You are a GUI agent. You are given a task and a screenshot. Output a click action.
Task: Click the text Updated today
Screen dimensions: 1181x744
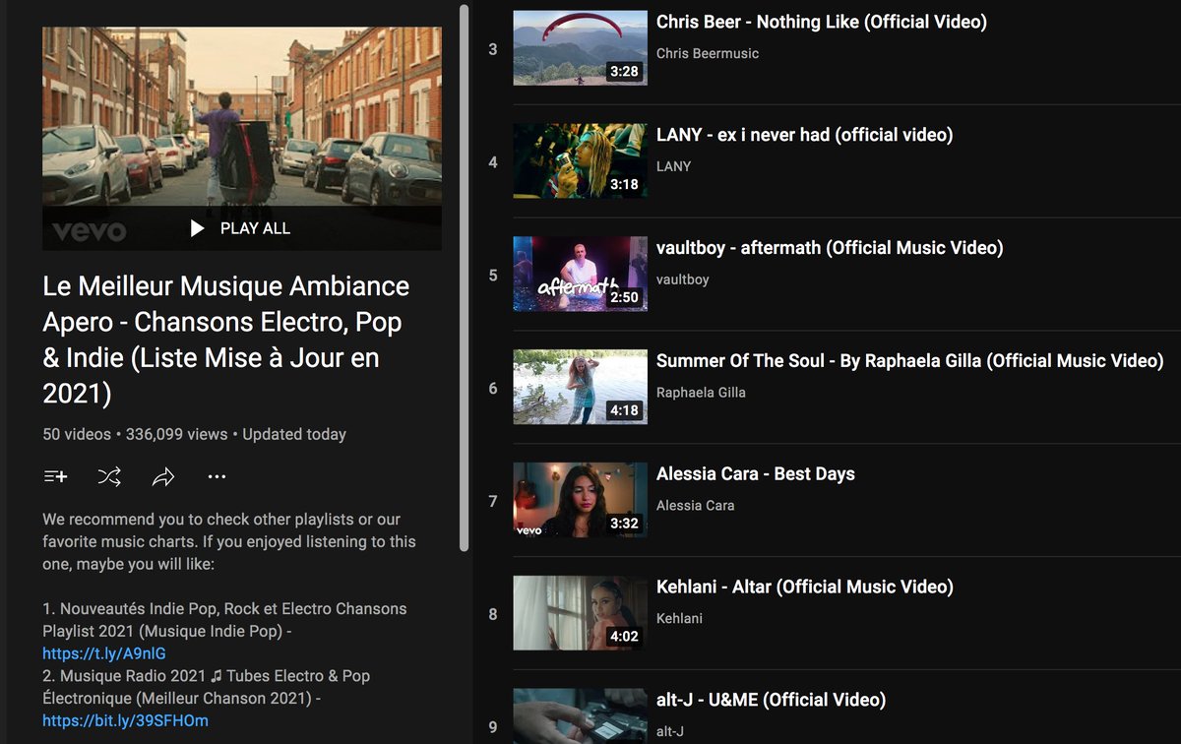tap(294, 434)
